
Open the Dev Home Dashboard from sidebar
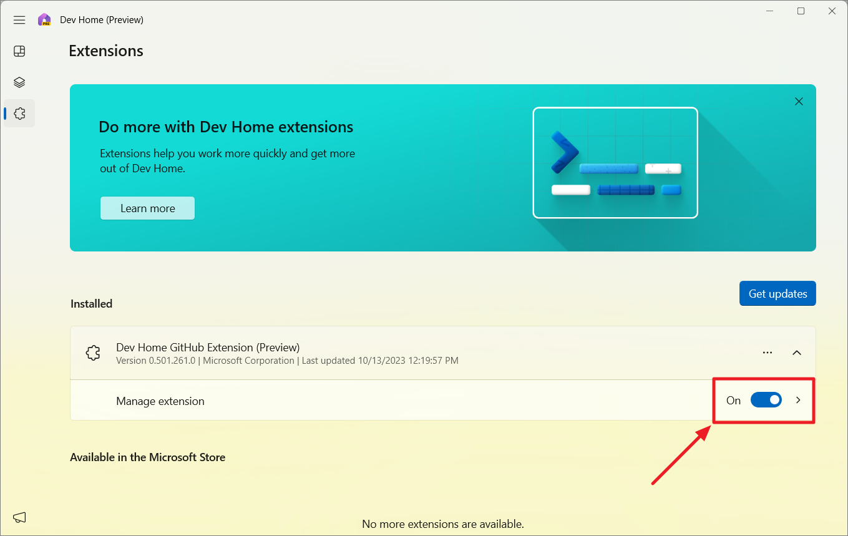tap(19, 51)
